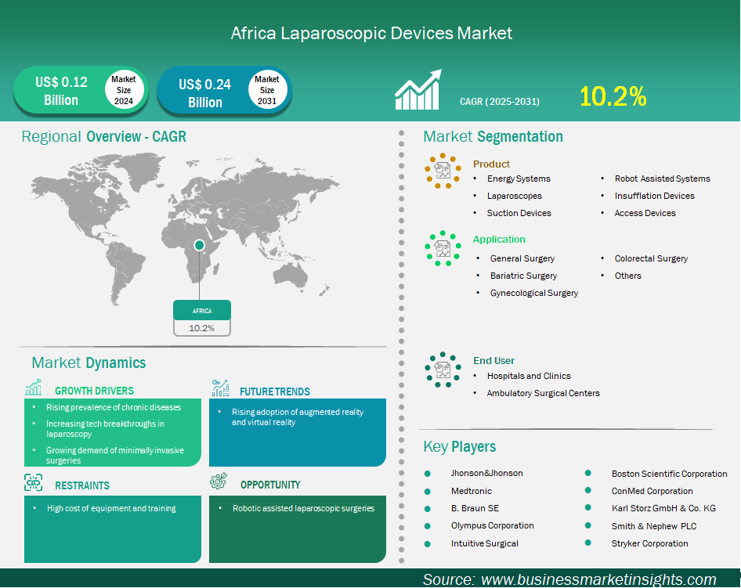The height and width of the screenshot is (588, 741).
Task: Click the Gynecological Surgery list item
Action: point(534,293)
